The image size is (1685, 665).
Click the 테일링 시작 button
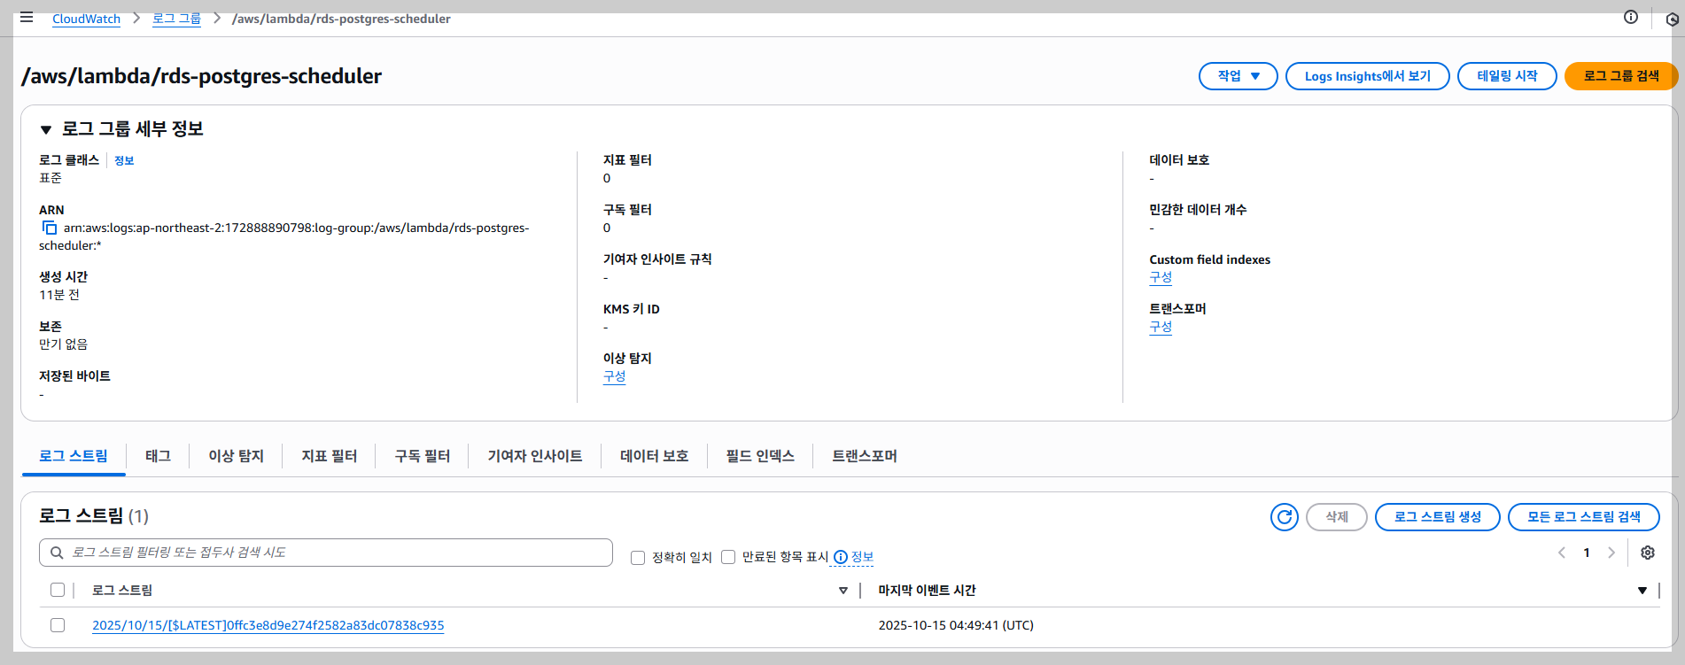click(x=1507, y=76)
